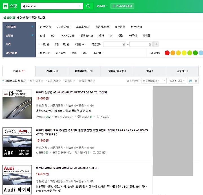Open the 아우디 순정형 A3 A4 TDI 와이퍼 title

point(71,92)
